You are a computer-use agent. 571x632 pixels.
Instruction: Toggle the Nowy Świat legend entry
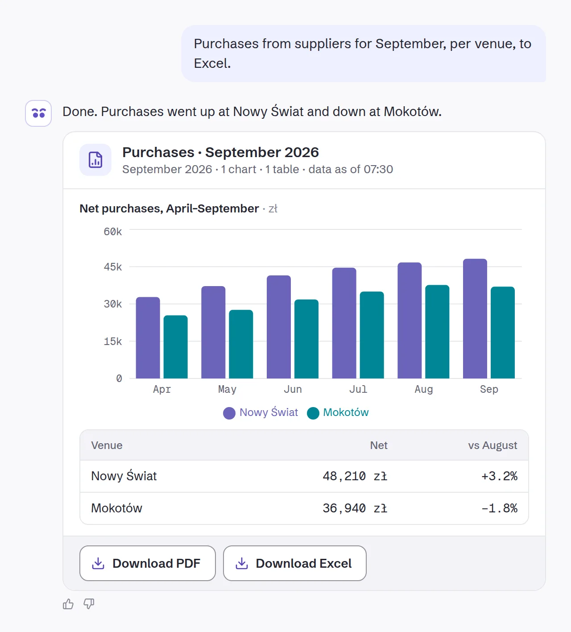click(x=261, y=412)
